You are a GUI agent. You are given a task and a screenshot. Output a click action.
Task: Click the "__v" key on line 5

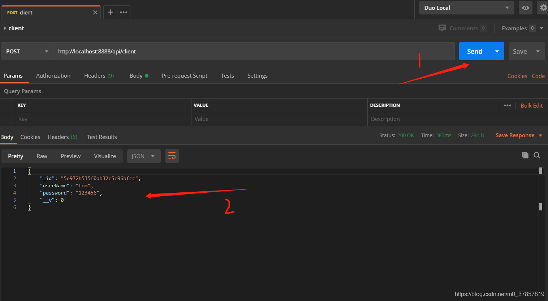tap(47, 200)
